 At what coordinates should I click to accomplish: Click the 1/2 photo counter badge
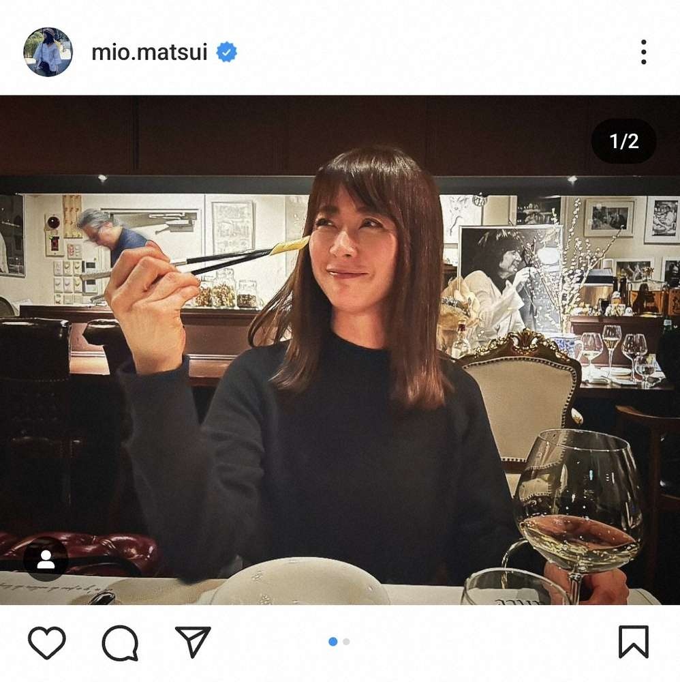point(624,141)
